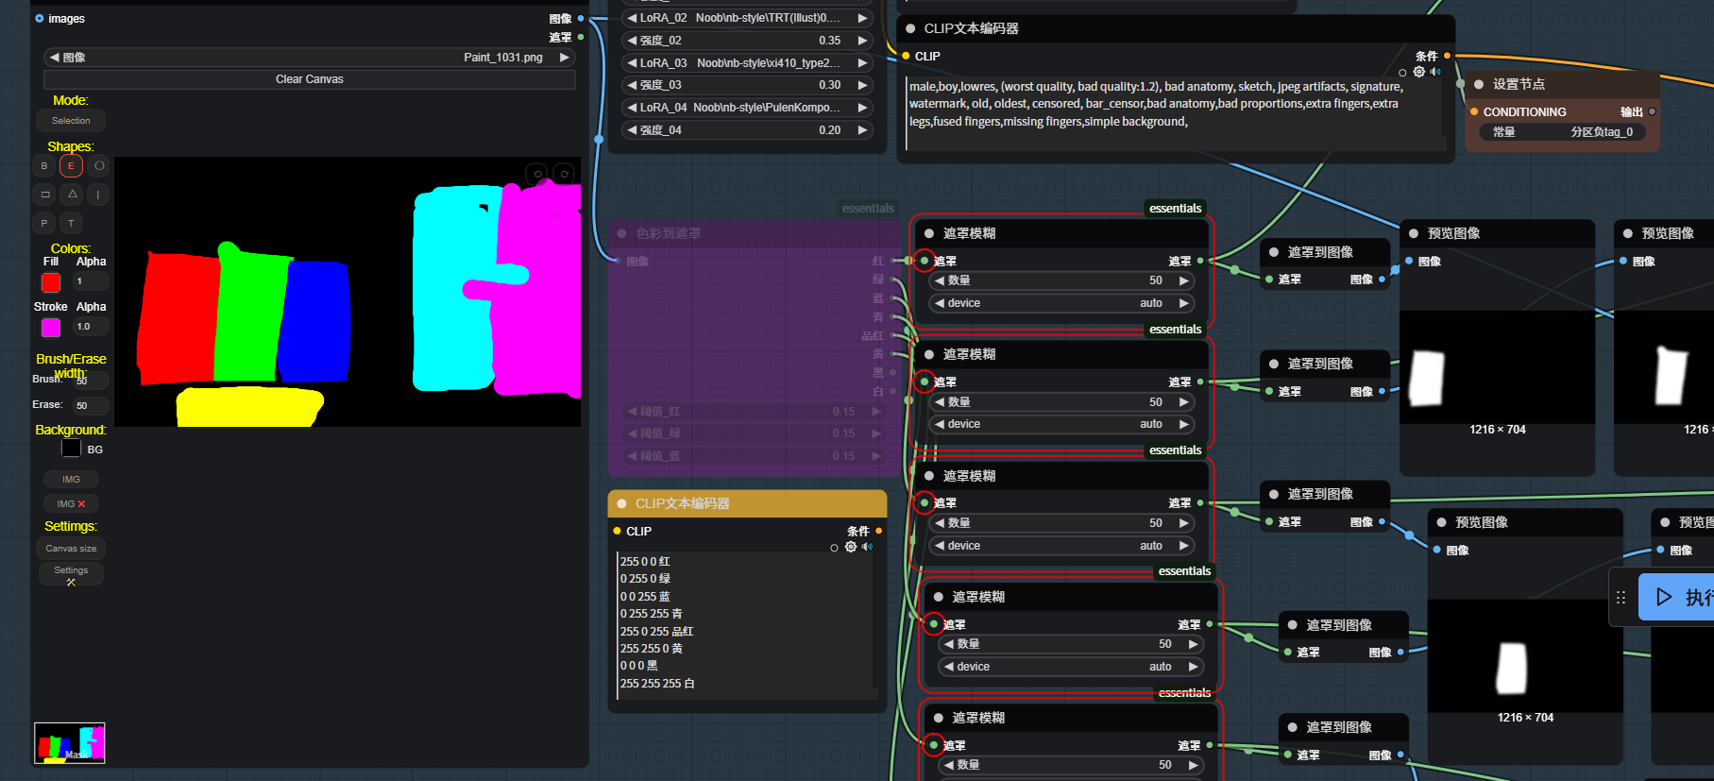The height and width of the screenshot is (781, 1714).
Task: Collapse the topmost 遮罩模糊 node
Action: (x=929, y=233)
